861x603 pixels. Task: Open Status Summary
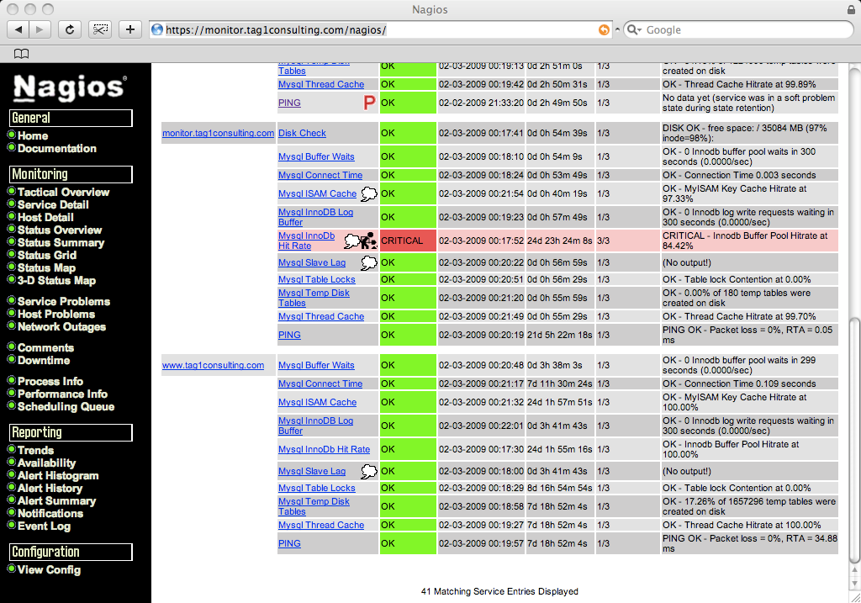(x=61, y=243)
